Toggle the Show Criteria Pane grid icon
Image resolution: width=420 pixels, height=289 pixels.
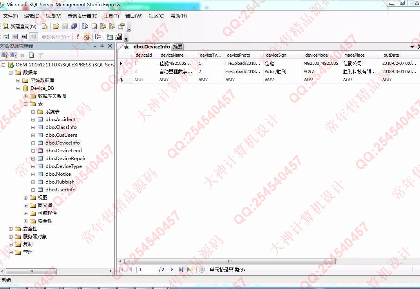(x=15, y=37)
